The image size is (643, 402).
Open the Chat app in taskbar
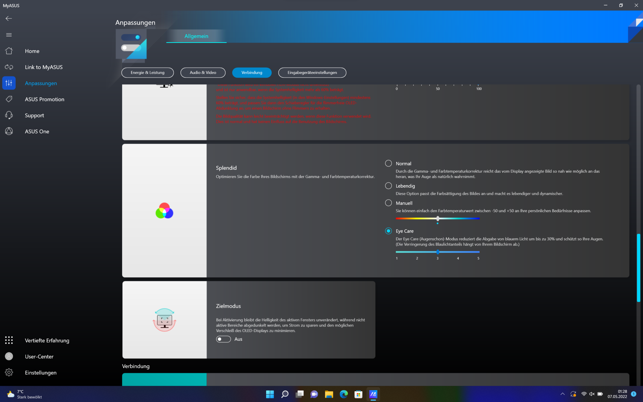tap(314, 394)
